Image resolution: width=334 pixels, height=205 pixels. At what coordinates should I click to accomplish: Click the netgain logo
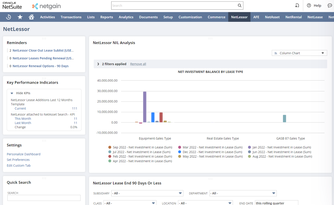46,6
